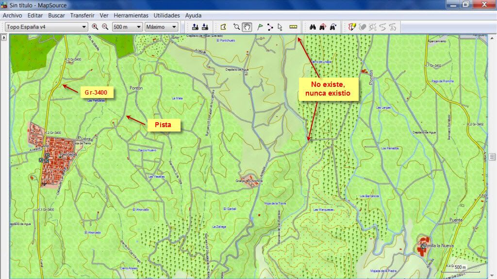497x279 pixels.
Task: Click the El Garbal map label
Action: [230, 209]
